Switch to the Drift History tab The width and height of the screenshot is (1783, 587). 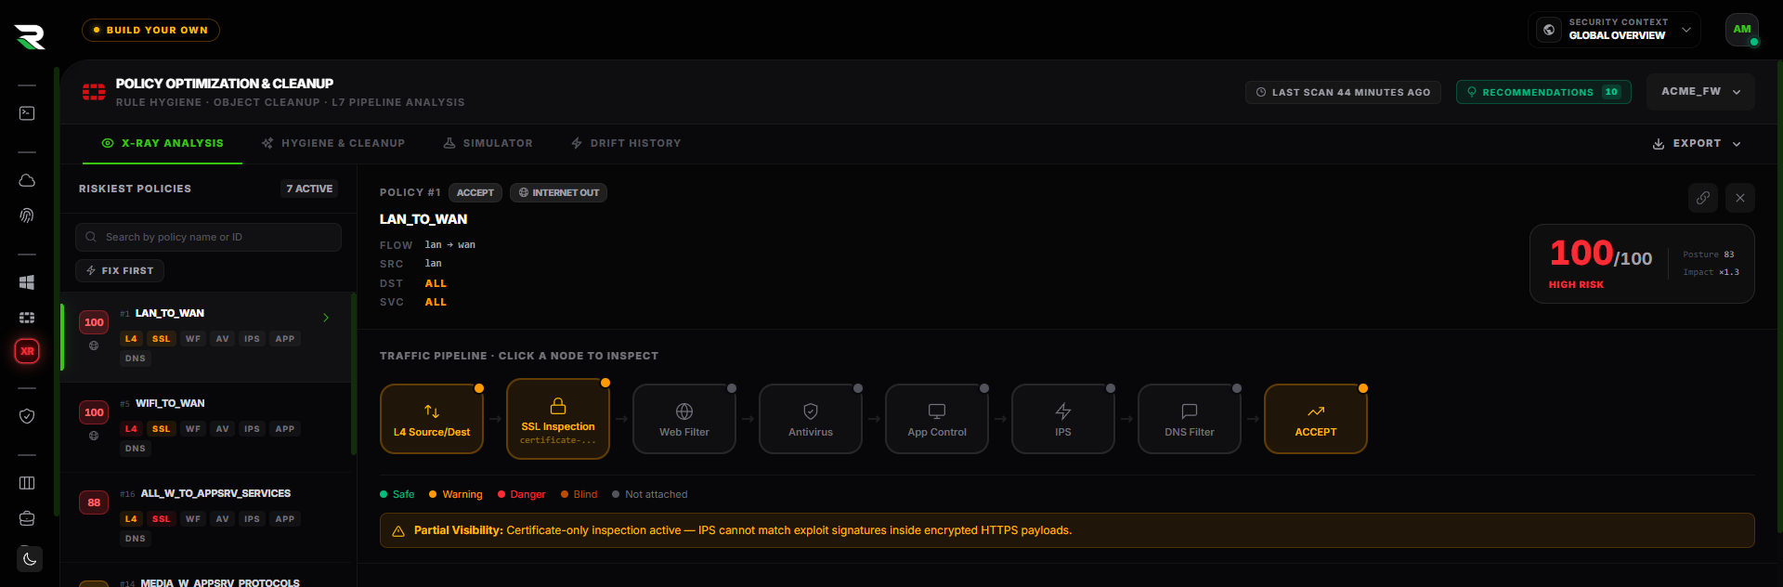(x=626, y=143)
